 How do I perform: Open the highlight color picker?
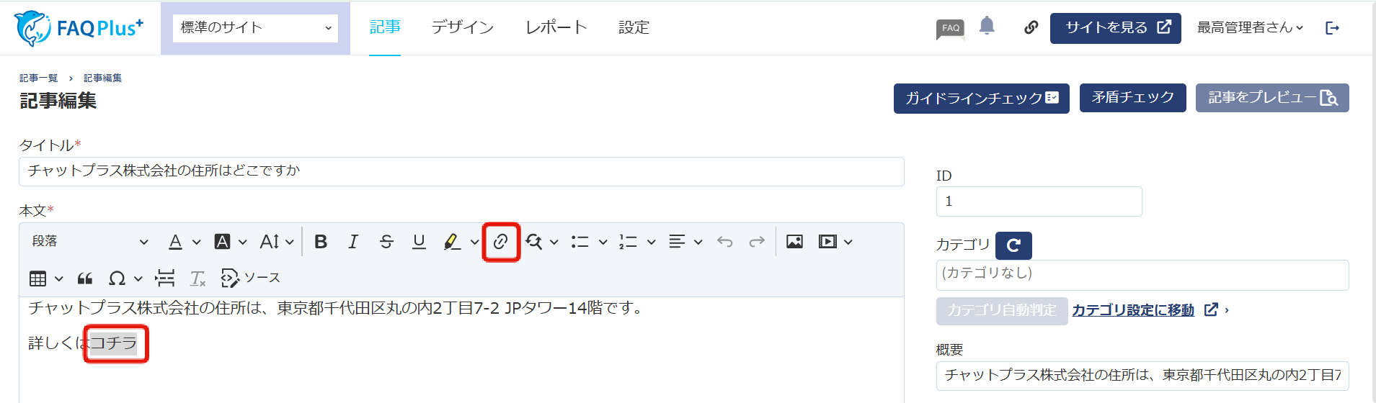click(474, 242)
